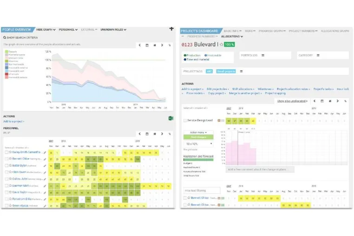Open portfolios list icon
The width and height of the screenshot is (354, 236).
coord(263,55)
